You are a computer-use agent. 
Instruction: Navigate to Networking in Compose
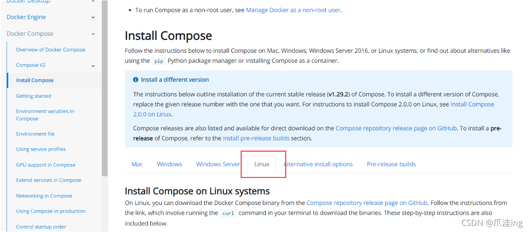click(44, 196)
